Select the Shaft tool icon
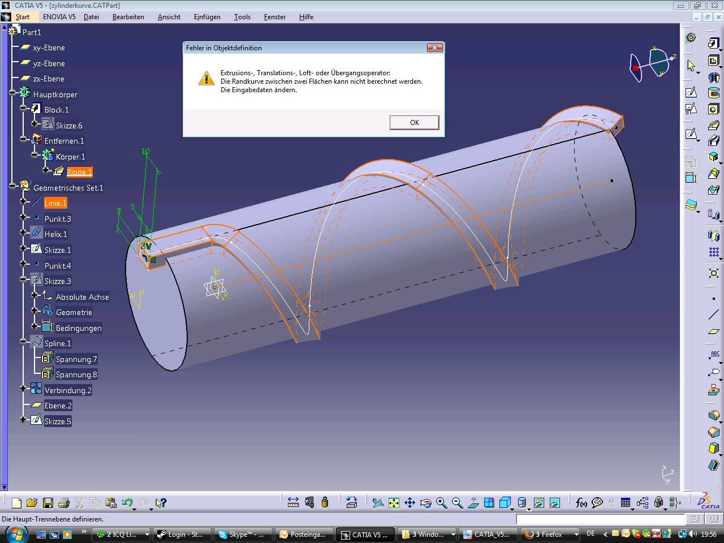Viewport: 724px width, 543px height. (713, 77)
